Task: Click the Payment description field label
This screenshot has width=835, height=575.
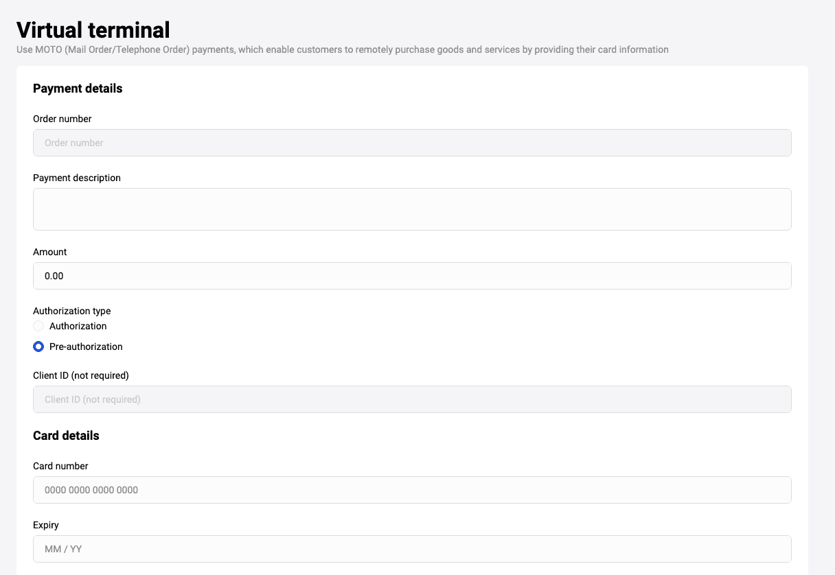Action: (77, 178)
